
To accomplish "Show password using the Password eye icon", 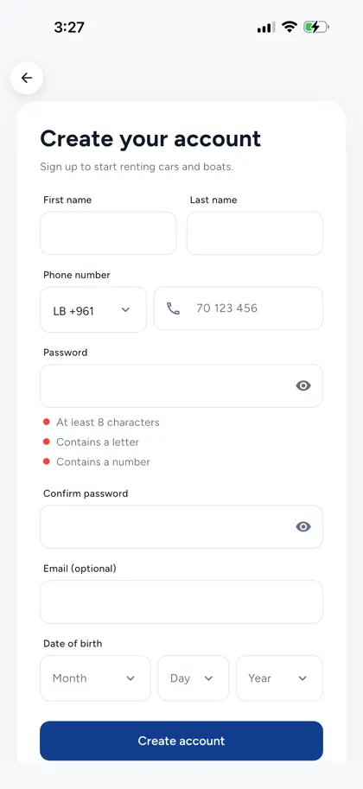I will pos(303,385).
